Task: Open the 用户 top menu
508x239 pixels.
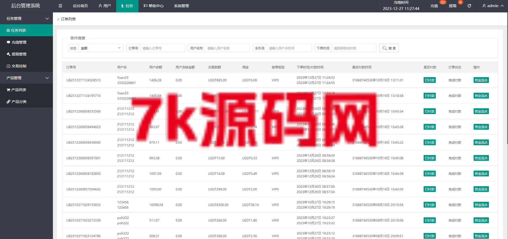Action: (x=105, y=6)
